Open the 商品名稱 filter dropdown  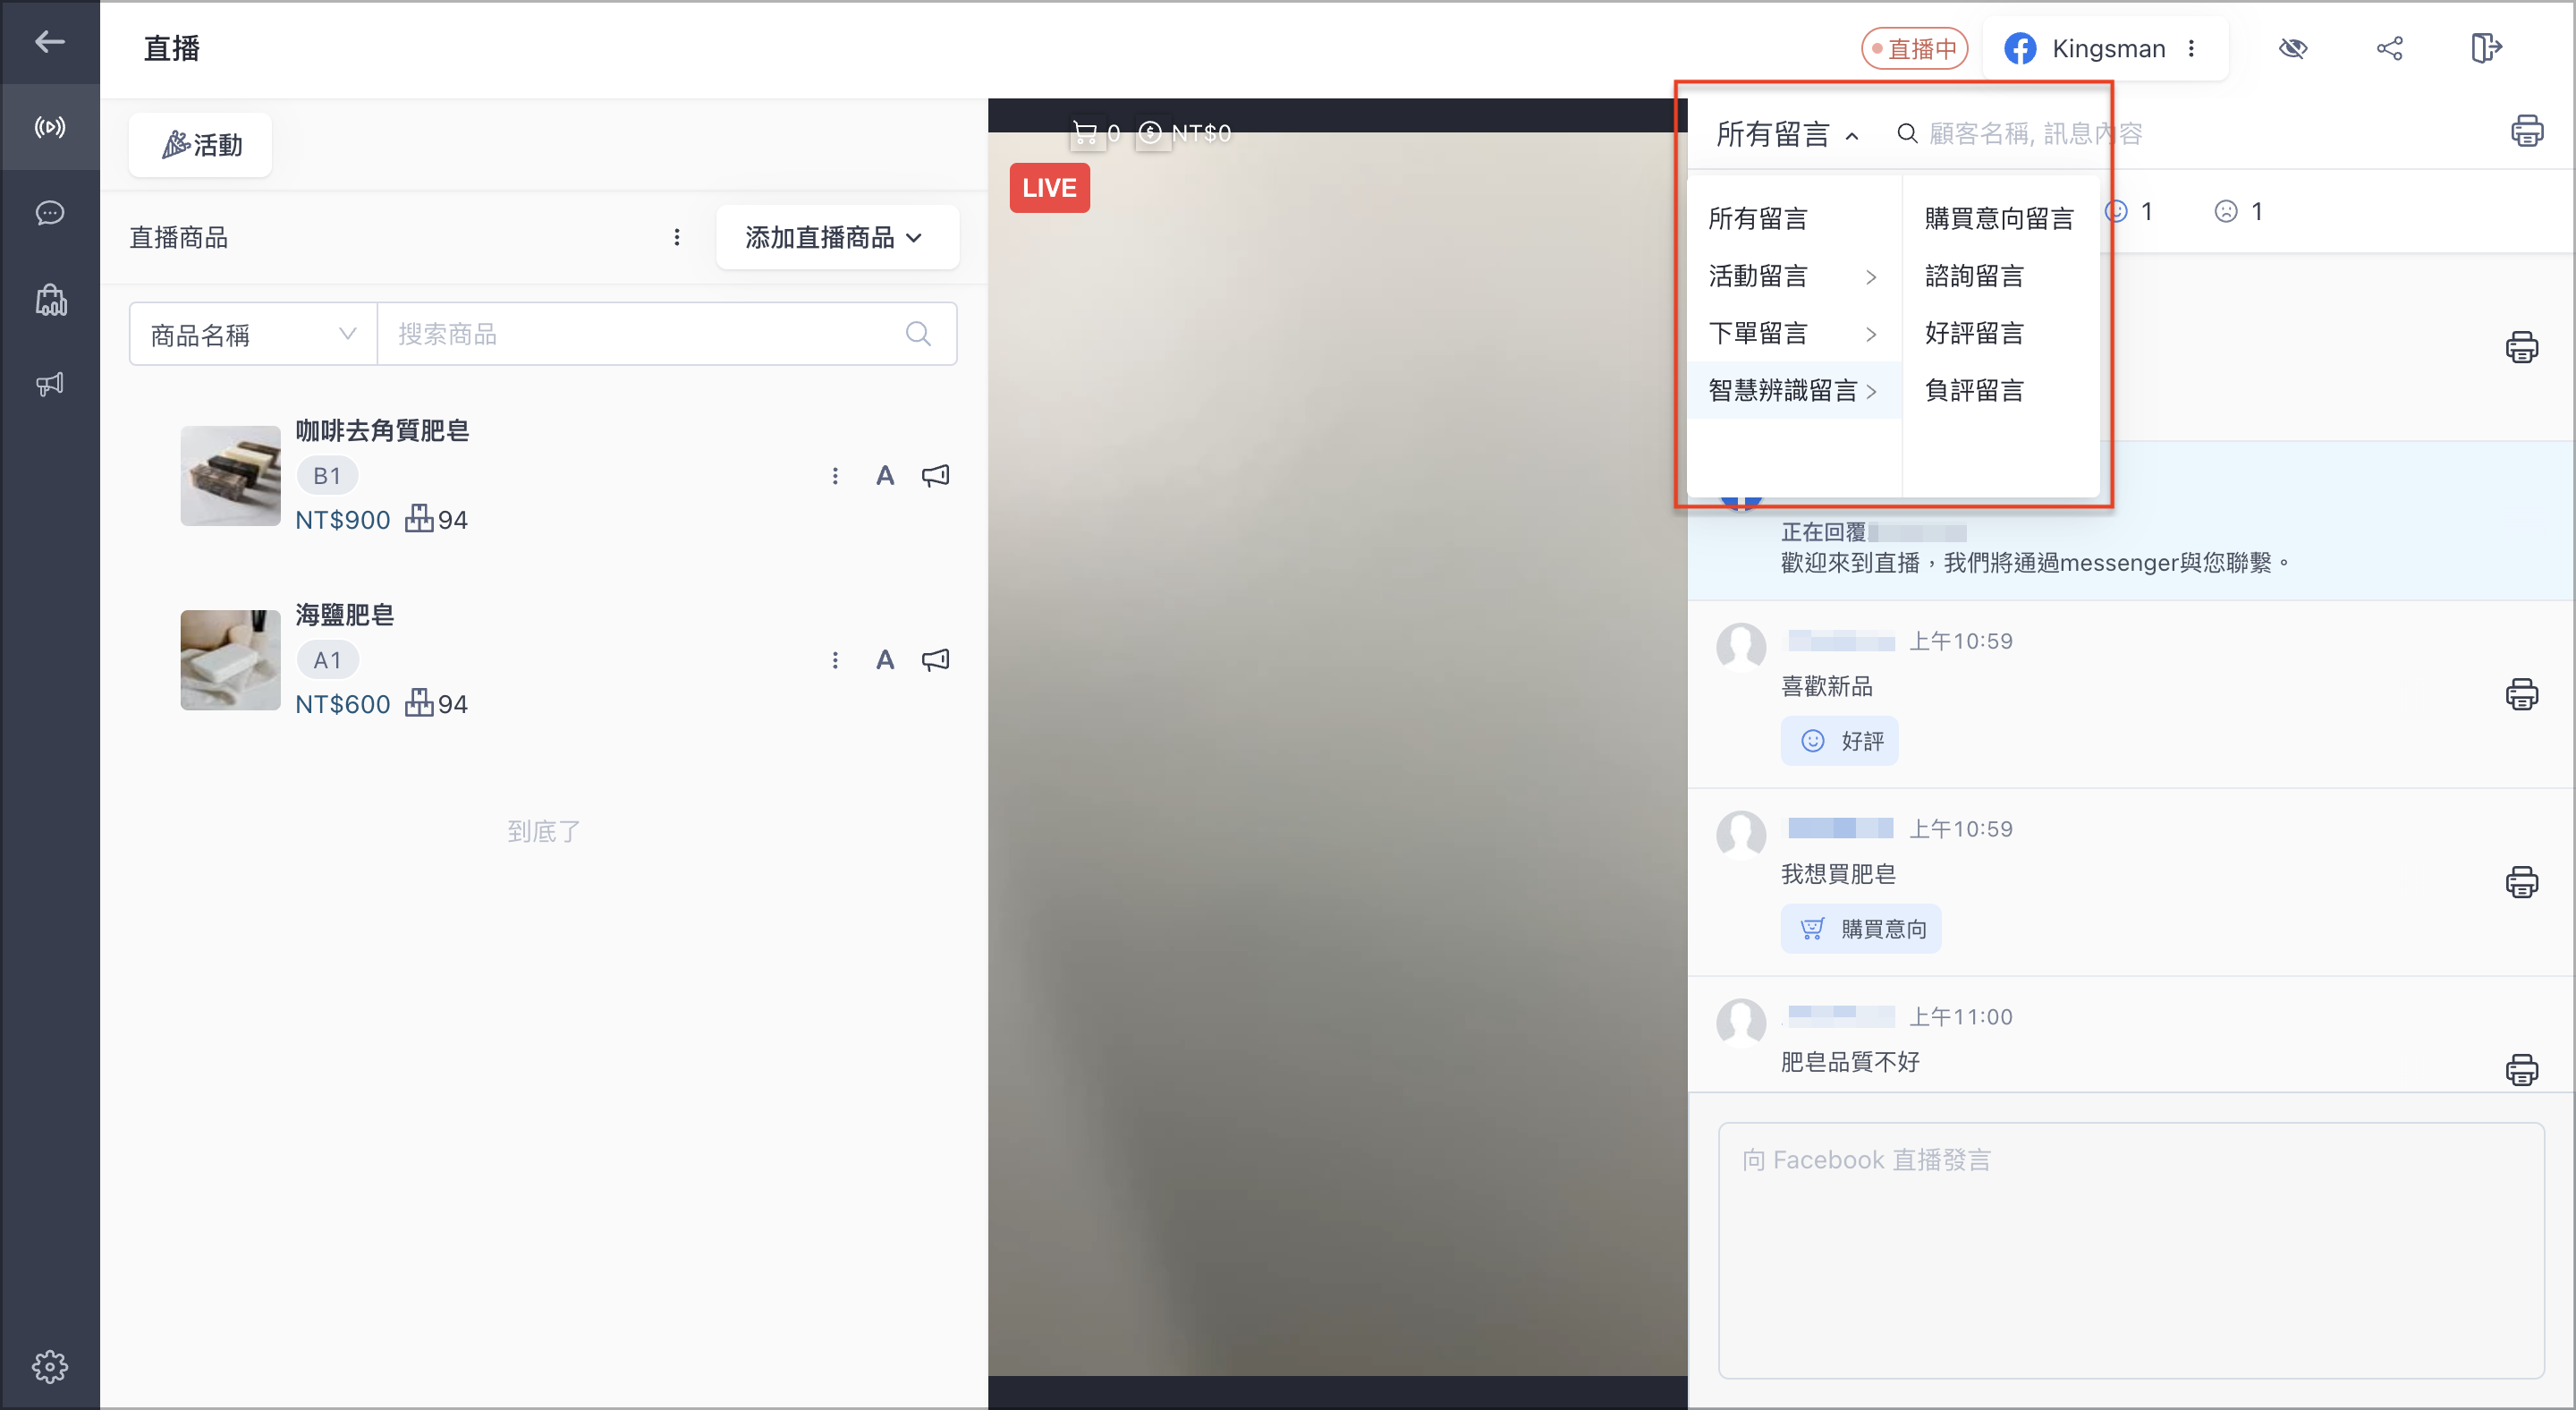point(253,334)
